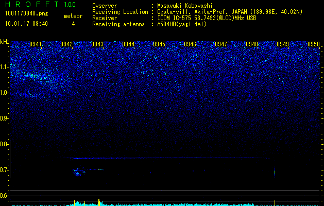Screen dimensions: 324x206
Task: Click the 0.6 kHz frequency label
Action: 4,196
